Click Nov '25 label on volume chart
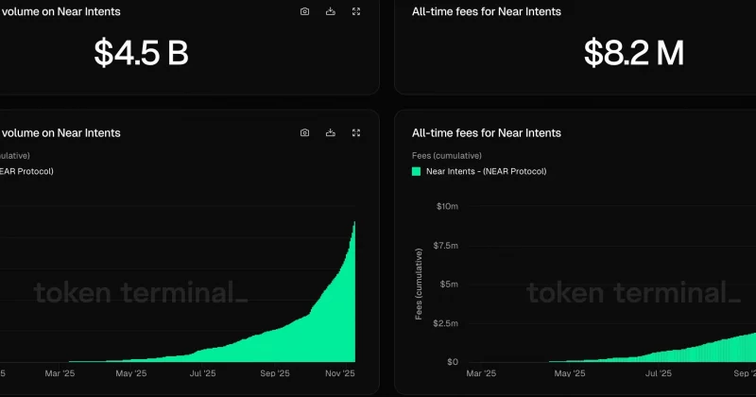The height and width of the screenshot is (397, 756). coord(340,373)
